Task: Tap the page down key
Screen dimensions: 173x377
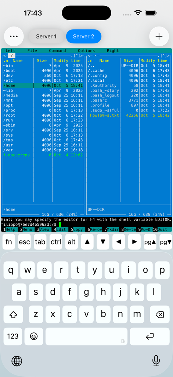Action: click(166, 242)
